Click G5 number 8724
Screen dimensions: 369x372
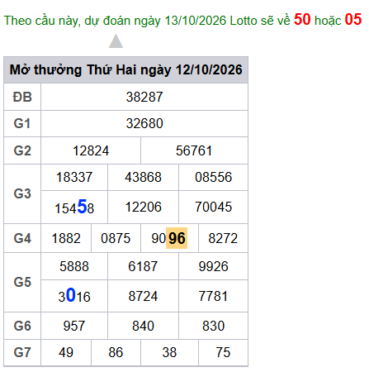point(143,296)
